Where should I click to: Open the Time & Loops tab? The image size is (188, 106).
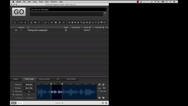coord(29,79)
